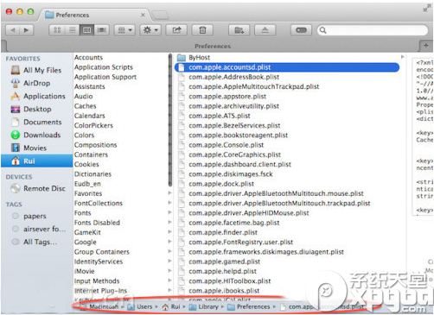Expand the Fonts folder arrow
Image resolution: width=434 pixels, height=315 pixels.
(x=169, y=212)
